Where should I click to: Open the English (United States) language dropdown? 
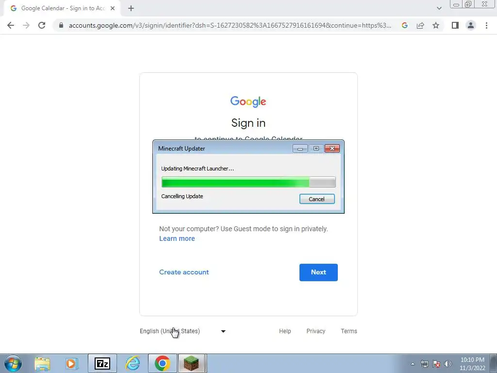pyautogui.click(x=182, y=331)
